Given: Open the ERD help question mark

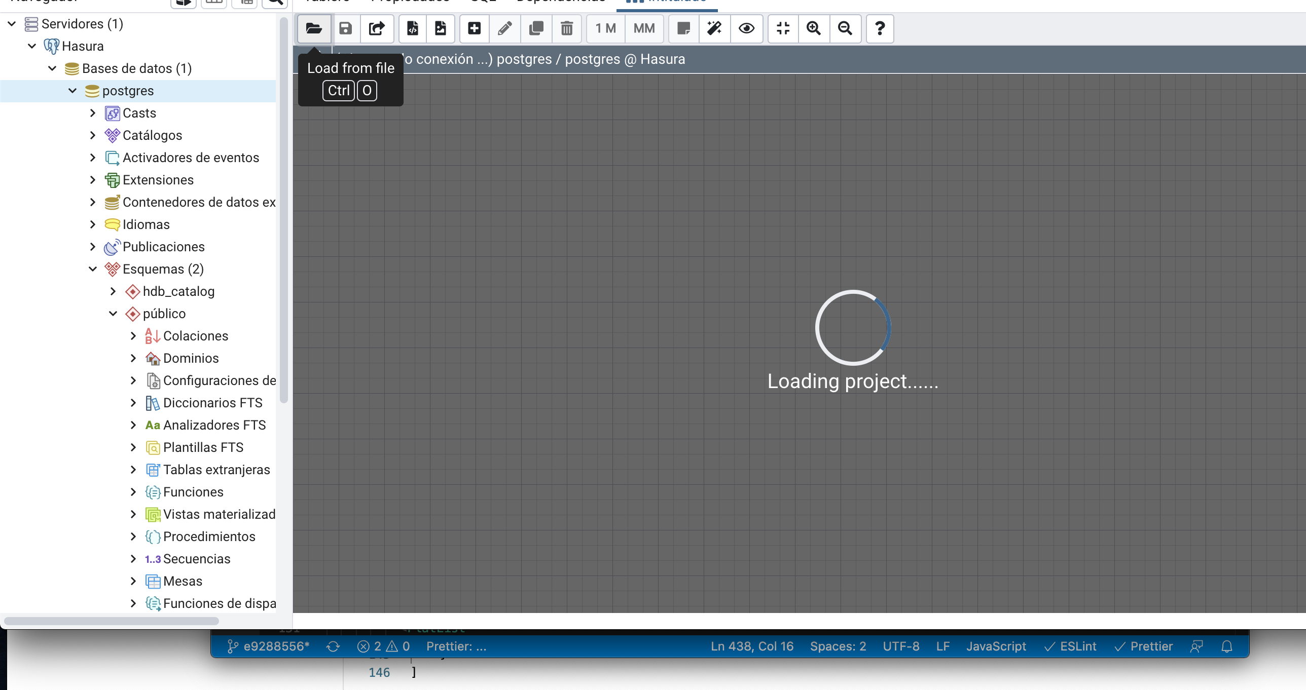Looking at the screenshot, I should 880,28.
